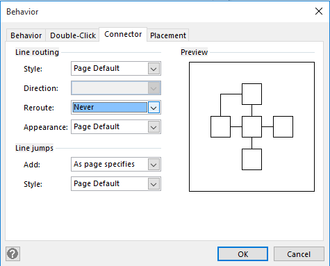
Task: Click the bottom square in Preview diagram
Action: click(251, 160)
